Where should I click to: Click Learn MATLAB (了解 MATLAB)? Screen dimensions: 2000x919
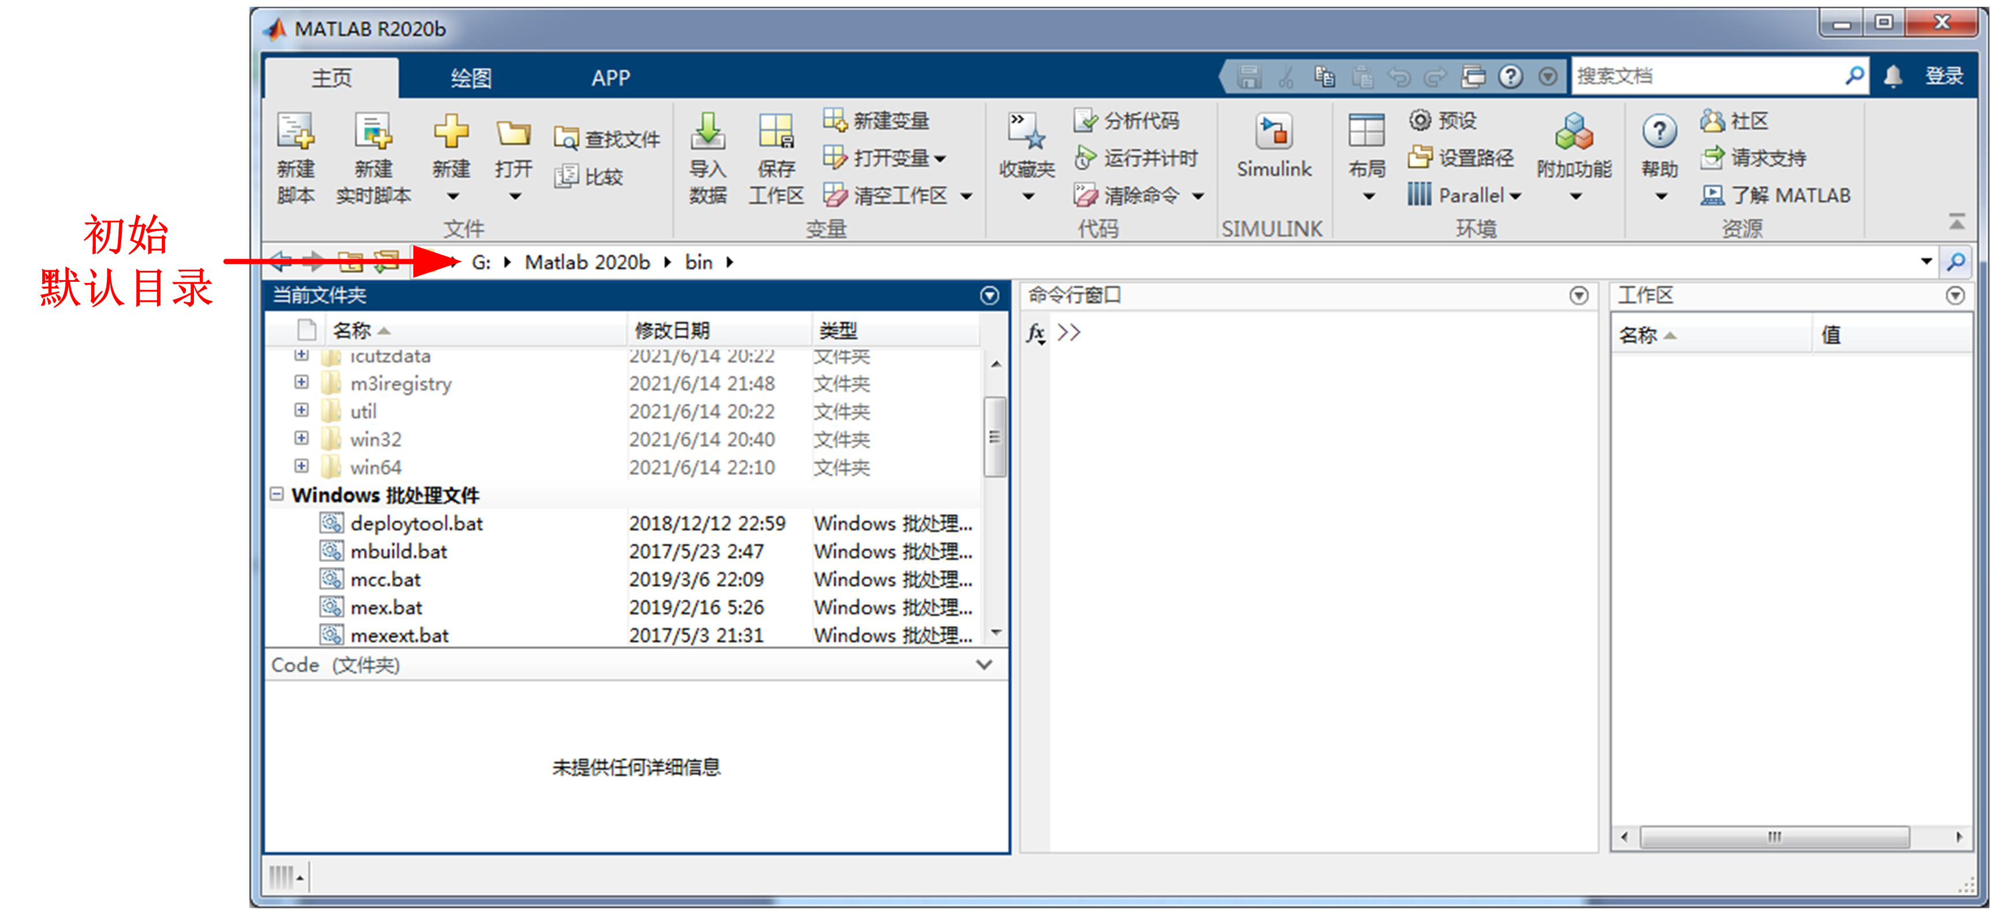[x=1775, y=195]
